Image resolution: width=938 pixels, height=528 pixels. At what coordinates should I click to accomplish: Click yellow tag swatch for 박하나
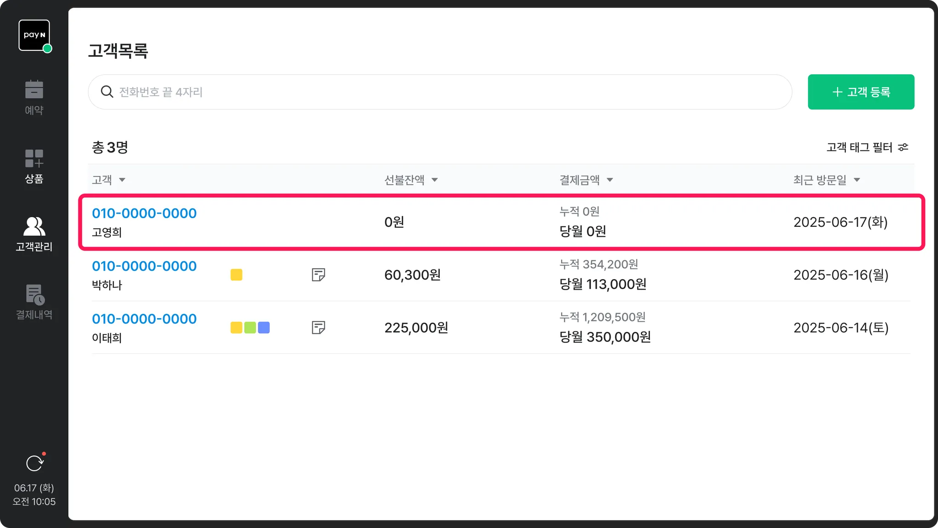(x=236, y=275)
